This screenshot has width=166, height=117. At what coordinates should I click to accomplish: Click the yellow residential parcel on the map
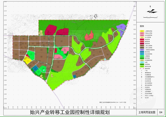point(27,60)
